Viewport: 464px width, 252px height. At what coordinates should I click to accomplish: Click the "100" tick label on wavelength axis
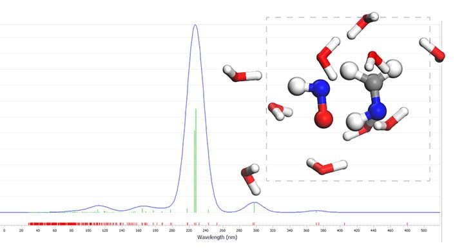coord(88,230)
